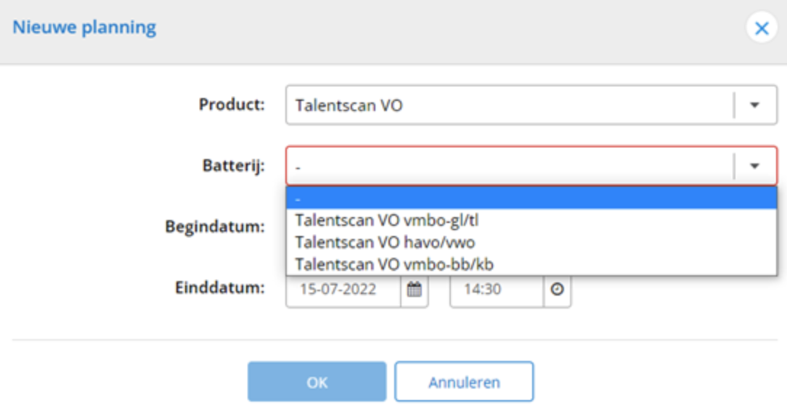Close the Nieuwe planning dialog
This screenshot has width=787, height=411.
pos(762,29)
